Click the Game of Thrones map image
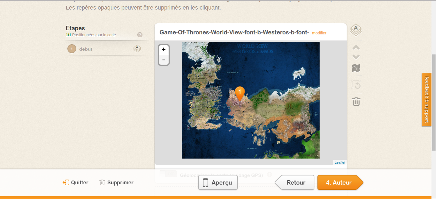Image resolution: width=436 pixels, height=199 pixels. coord(251,100)
